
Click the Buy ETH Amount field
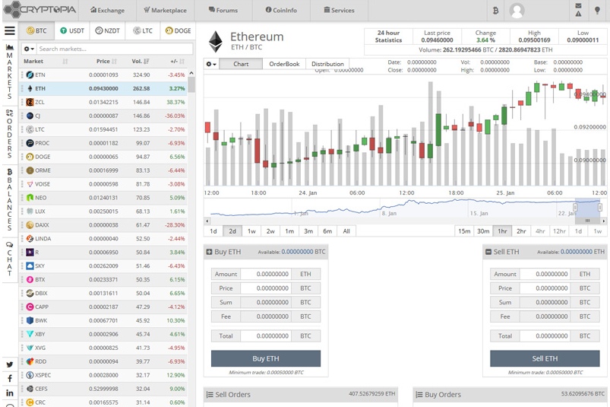pyautogui.click(x=266, y=274)
